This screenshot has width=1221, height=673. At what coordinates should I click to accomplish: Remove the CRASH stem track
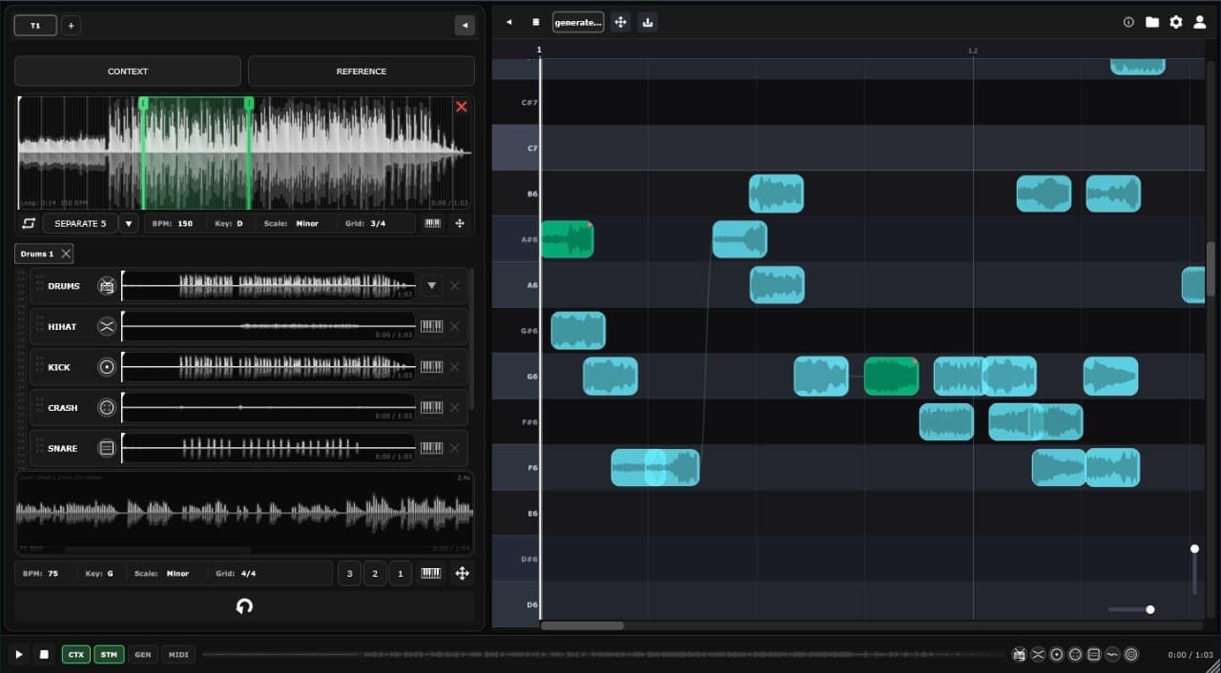[455, 408]
